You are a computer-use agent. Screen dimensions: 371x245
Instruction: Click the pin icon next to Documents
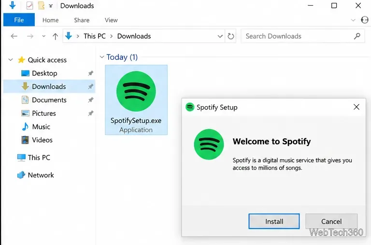click(91, 100)
